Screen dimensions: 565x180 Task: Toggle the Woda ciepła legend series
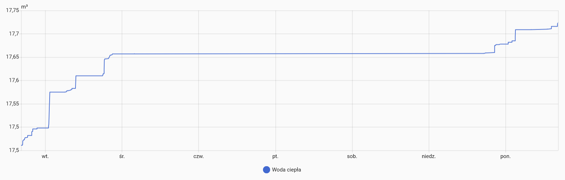tap(286, 170)
